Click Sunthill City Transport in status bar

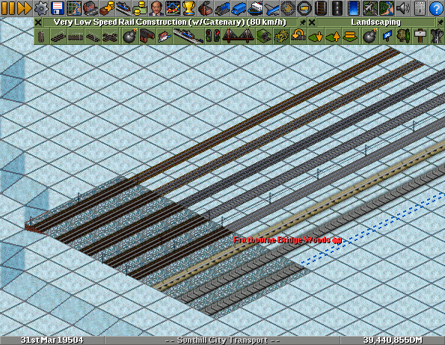(223, 341)
